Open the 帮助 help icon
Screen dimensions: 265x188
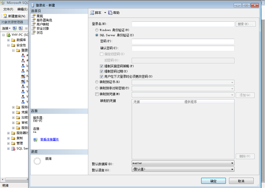coord(110,13)
